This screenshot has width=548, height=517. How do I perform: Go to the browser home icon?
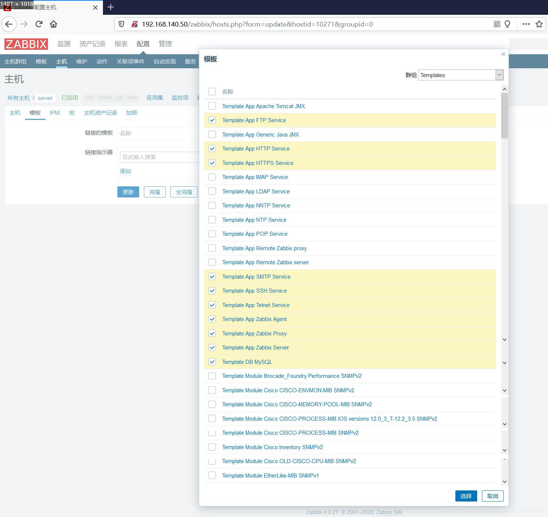pos(54,24)
